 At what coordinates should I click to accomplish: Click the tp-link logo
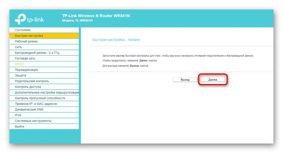[29, 19]
